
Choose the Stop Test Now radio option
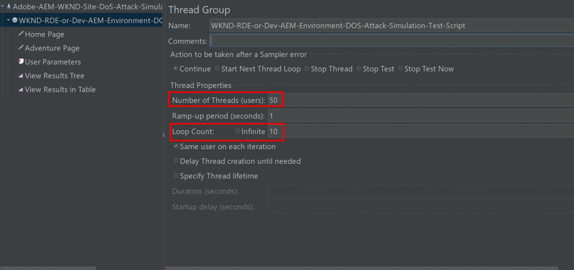coord(401,69)
